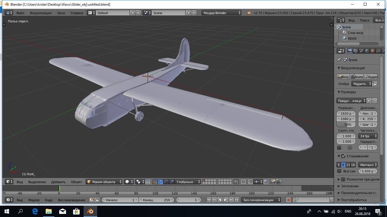Switch to Scene properties tab
Screen dimensions: 387x217
coord(361,51)
